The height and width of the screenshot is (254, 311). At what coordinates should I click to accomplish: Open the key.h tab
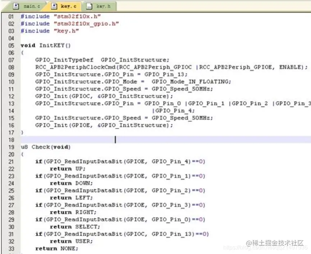[99, 6]
